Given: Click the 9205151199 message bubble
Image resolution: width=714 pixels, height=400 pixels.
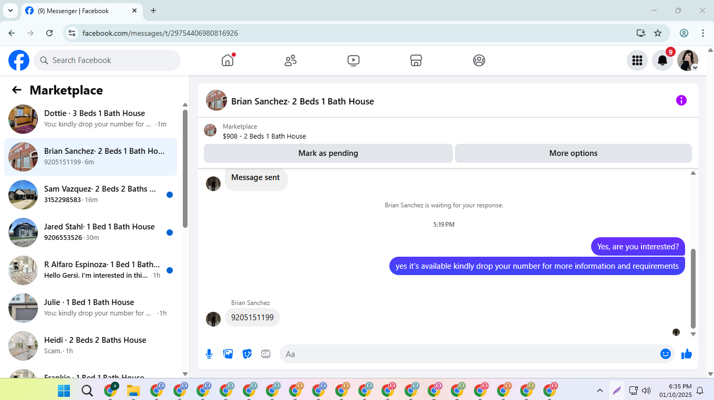Looking at the screenshot, I should coord(252,318).
